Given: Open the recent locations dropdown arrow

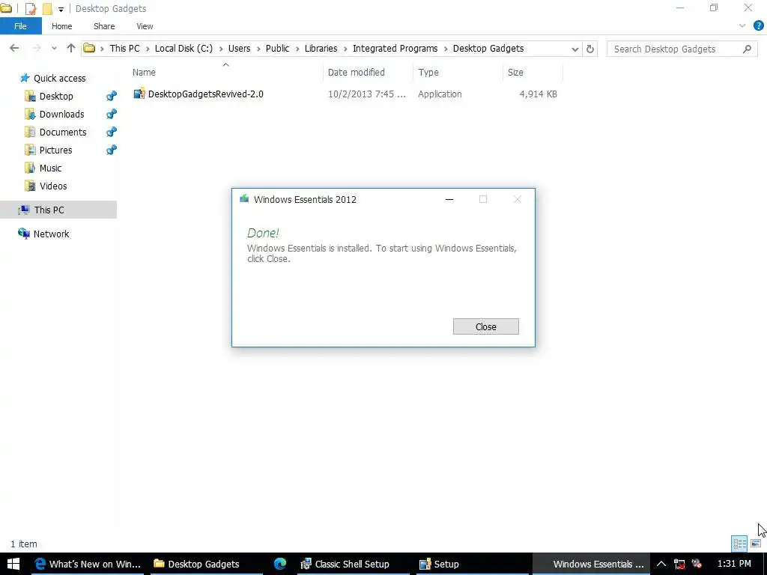Looking at the screenshot, I should pos(54,49).
